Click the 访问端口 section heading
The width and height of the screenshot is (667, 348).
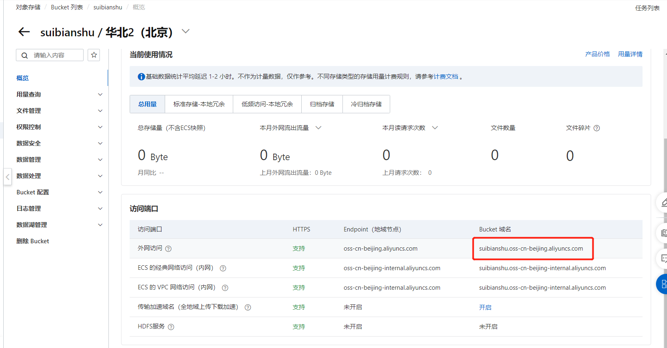click(144, 209)
